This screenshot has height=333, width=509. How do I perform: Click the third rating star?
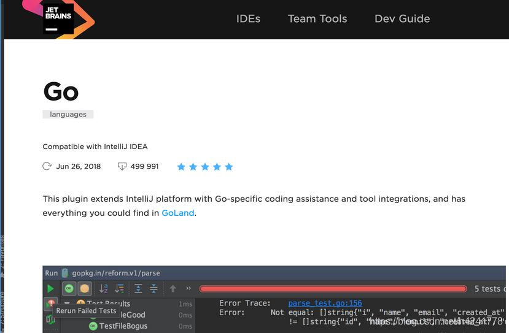[x=205, y=167]
